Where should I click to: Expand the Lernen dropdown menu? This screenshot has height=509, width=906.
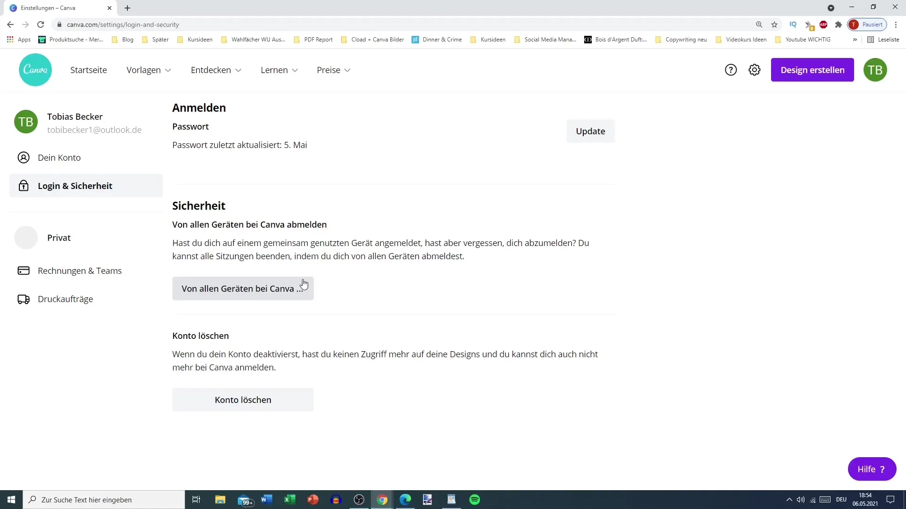(x=279, y=70)
